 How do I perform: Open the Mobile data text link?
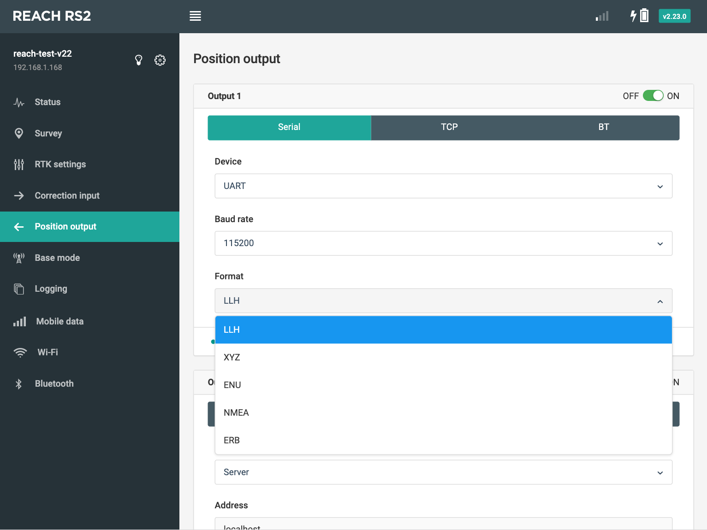(x=60, y=321)
